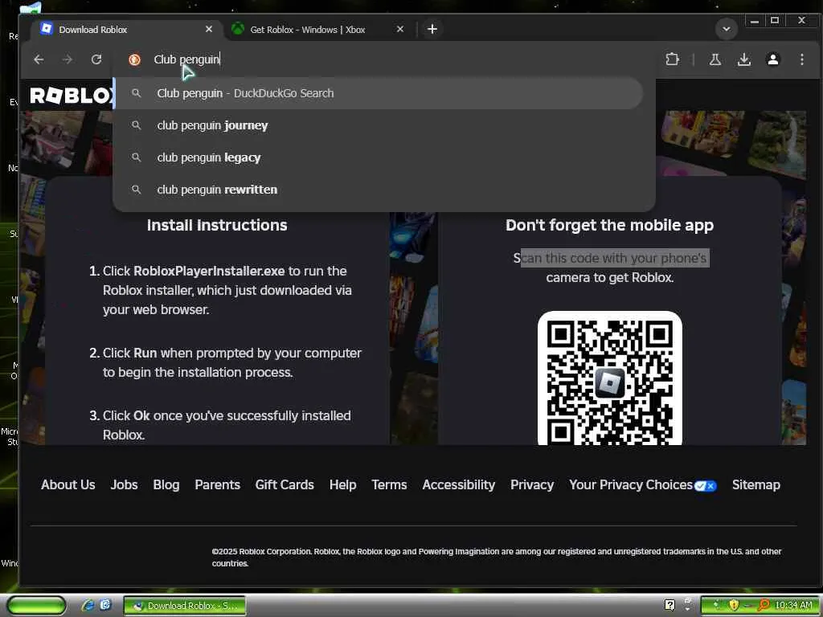The image size is (823, 617).
Task: Expand the tab search dropdown arrow
Action: click(x=727, y=29)
